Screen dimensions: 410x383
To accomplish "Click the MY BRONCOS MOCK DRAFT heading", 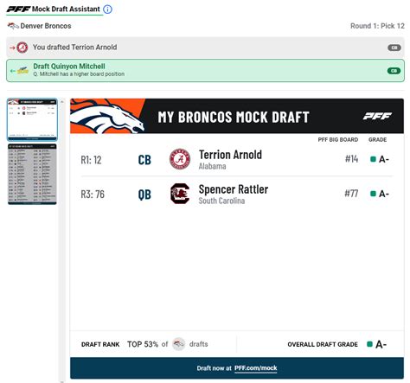I will [x=234, y=117].
